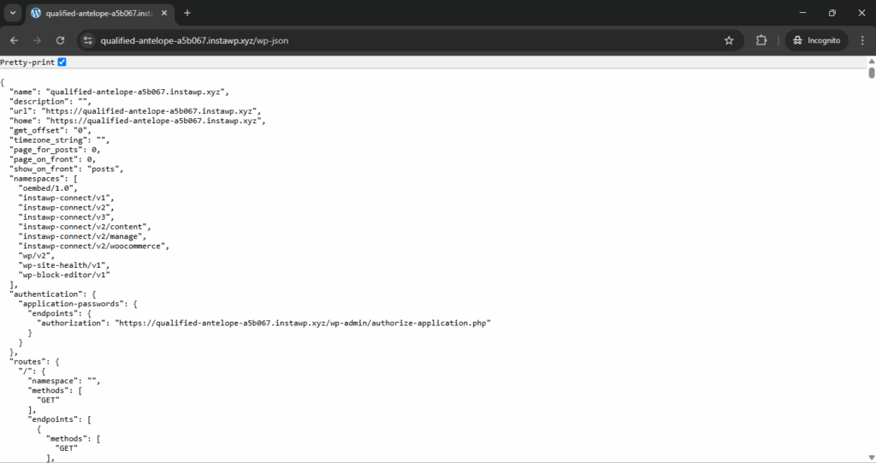Click the forward navigation arrow
The width and height of the screenshot is (876, 463).
[37, 40]
